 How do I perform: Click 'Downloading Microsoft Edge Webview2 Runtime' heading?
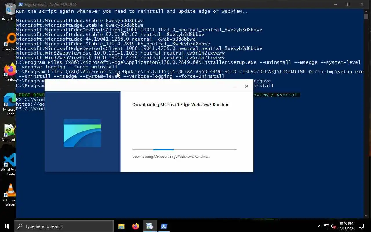tap(181, 105)
